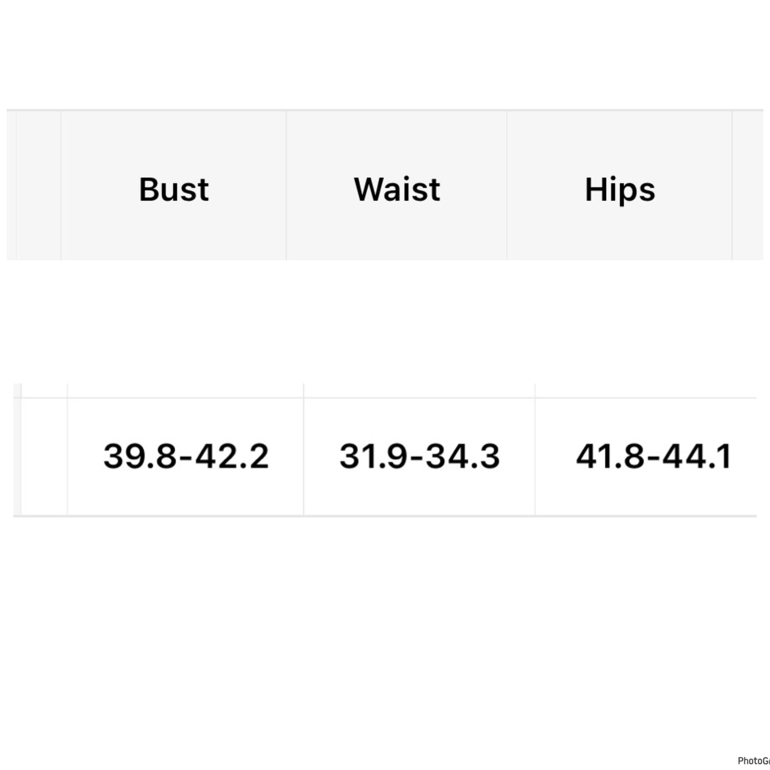
Task: Select the 41.8-44.1 hips measurement cell
Action: pyautogui.click(x=653, y=456)
